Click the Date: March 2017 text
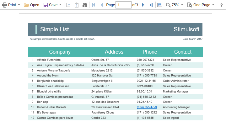 click(x=192, y=39)
